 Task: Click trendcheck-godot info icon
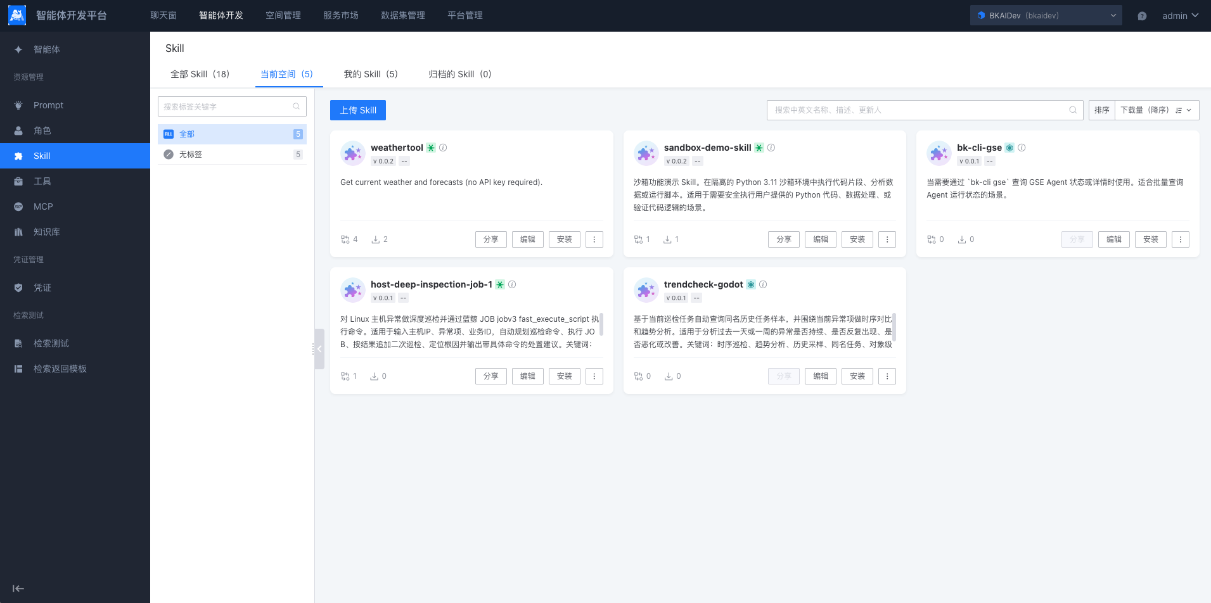tap(763, 284)
